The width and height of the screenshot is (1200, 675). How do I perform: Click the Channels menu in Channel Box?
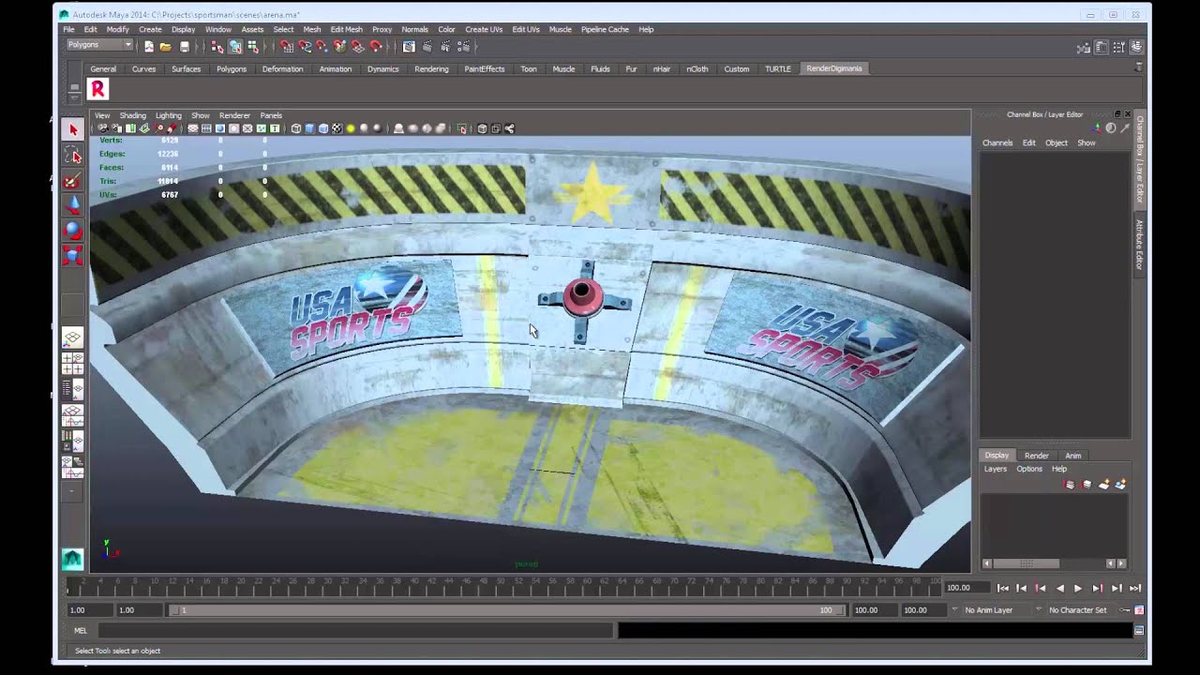(x=997, y=142)
